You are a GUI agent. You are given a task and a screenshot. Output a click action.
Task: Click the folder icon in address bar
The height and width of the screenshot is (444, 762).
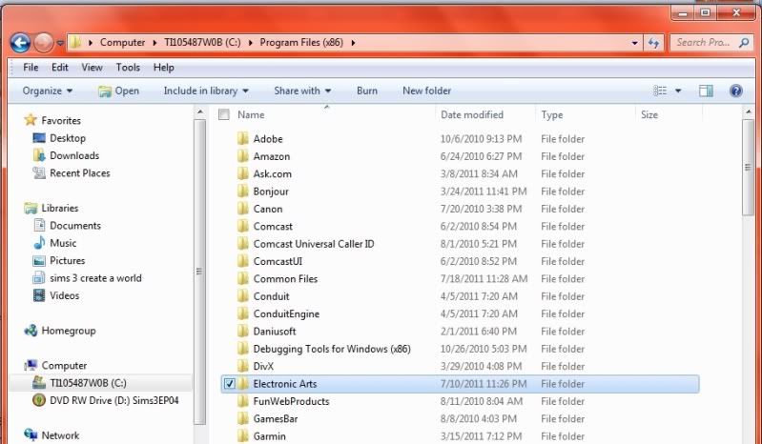coord(74,42)
